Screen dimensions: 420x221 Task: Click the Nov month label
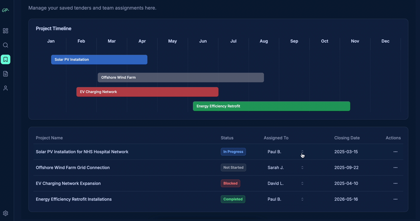click(355, 41)
